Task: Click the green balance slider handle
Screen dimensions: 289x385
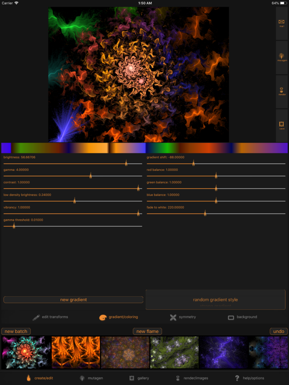Action: pyautogui.click(x=216, y=188)
